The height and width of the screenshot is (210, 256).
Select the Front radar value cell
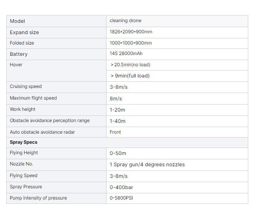tap(115, 132)
